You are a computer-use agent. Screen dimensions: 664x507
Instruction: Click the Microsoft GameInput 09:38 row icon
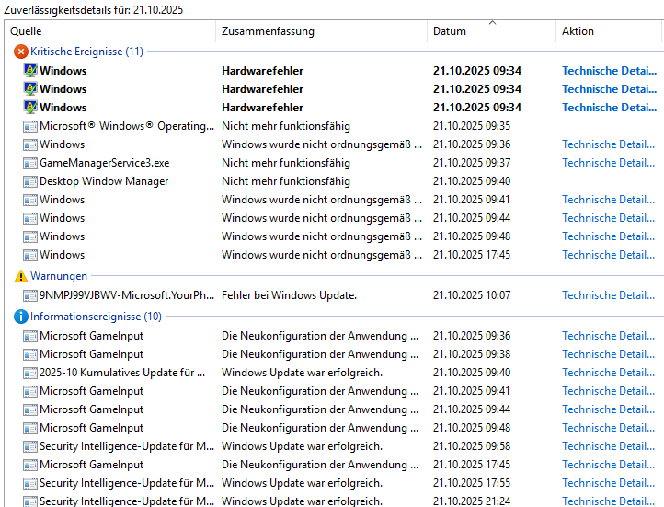point(30,354)
